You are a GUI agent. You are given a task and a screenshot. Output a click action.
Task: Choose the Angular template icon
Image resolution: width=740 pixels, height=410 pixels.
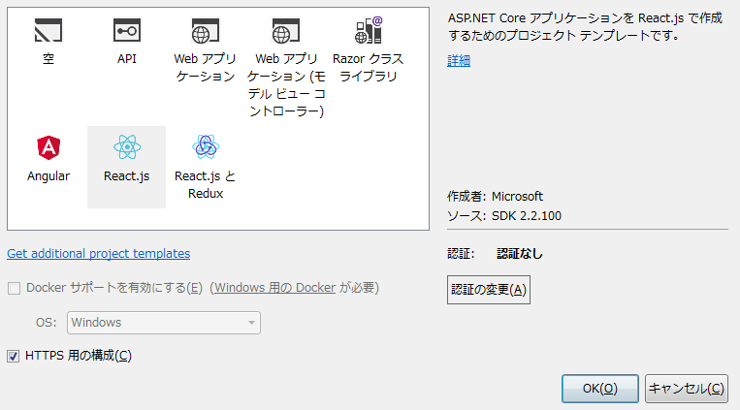[48, 147]
